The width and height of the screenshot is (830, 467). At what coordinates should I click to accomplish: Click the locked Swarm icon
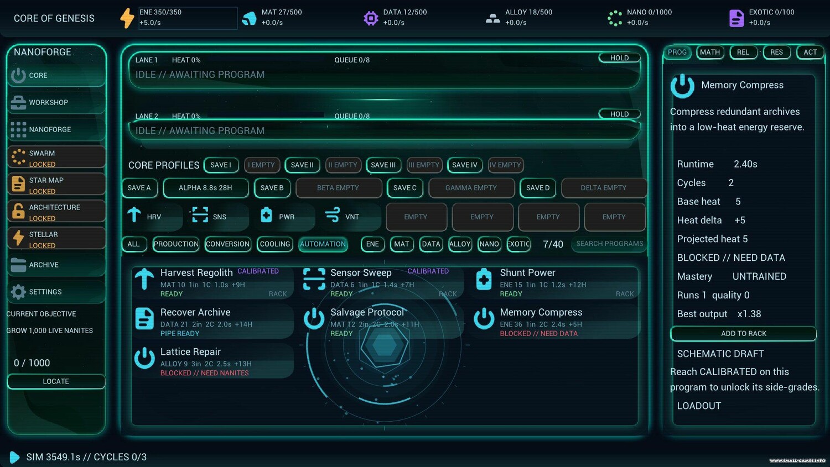18,157
